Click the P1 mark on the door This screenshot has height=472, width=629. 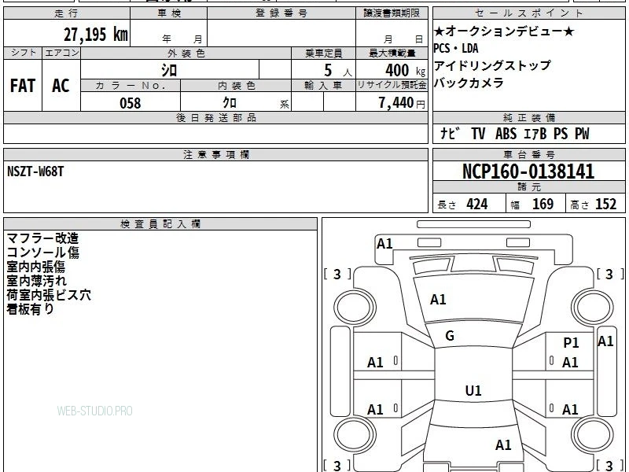click(571, 343)
